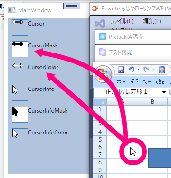171x178 pixels.
Task: Click the 'CursorInfo' label text
Action: coord(41,89)
